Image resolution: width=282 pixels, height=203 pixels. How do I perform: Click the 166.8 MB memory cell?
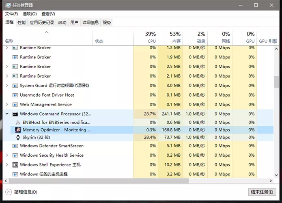[x=171, y=130]
